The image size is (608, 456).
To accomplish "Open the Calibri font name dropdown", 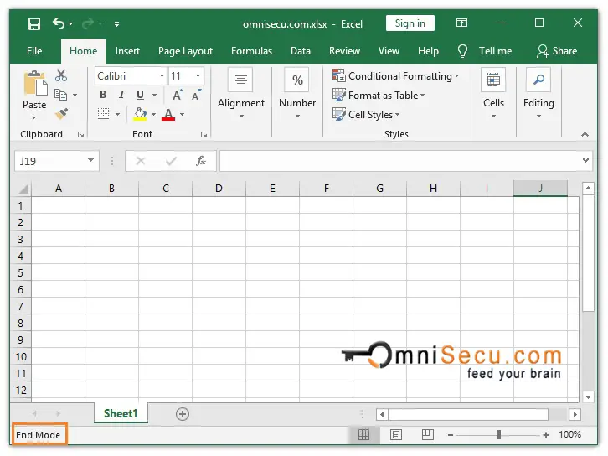I will coord(162,75).
